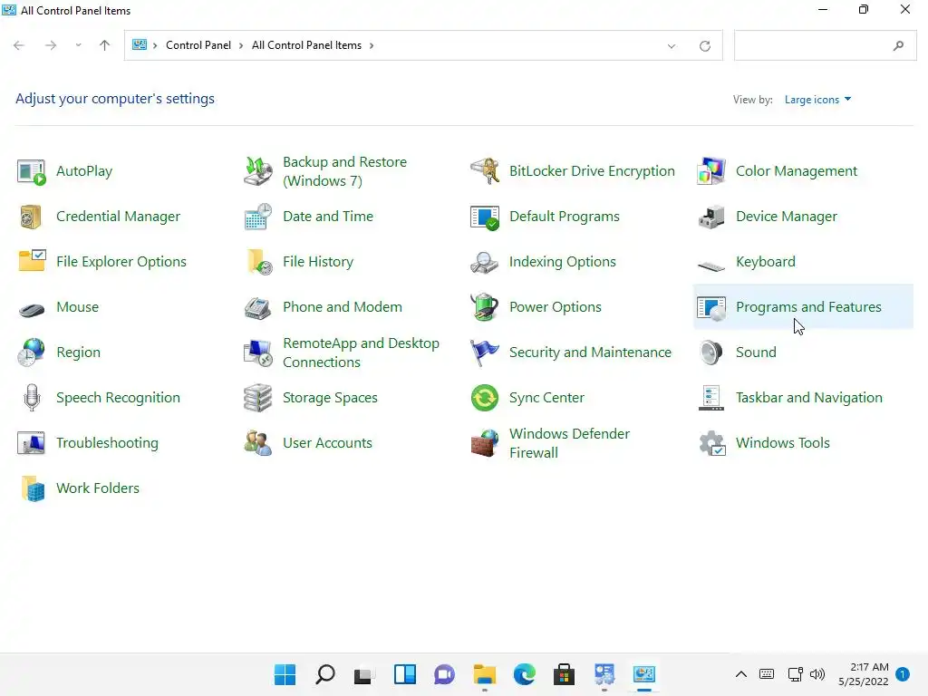This screenshot has height=696, width=928.
Task: Open taskbar Search
Action: coord(325,674)
